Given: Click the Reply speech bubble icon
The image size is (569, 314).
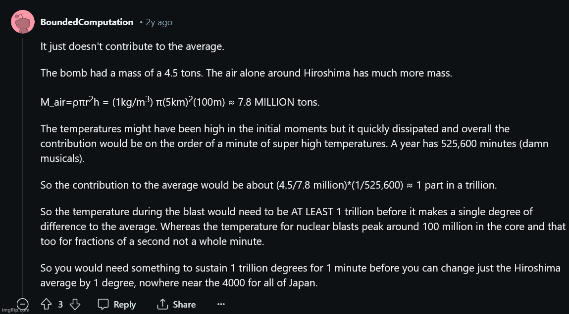Looking at the screenshot, I should coord(103,304).
